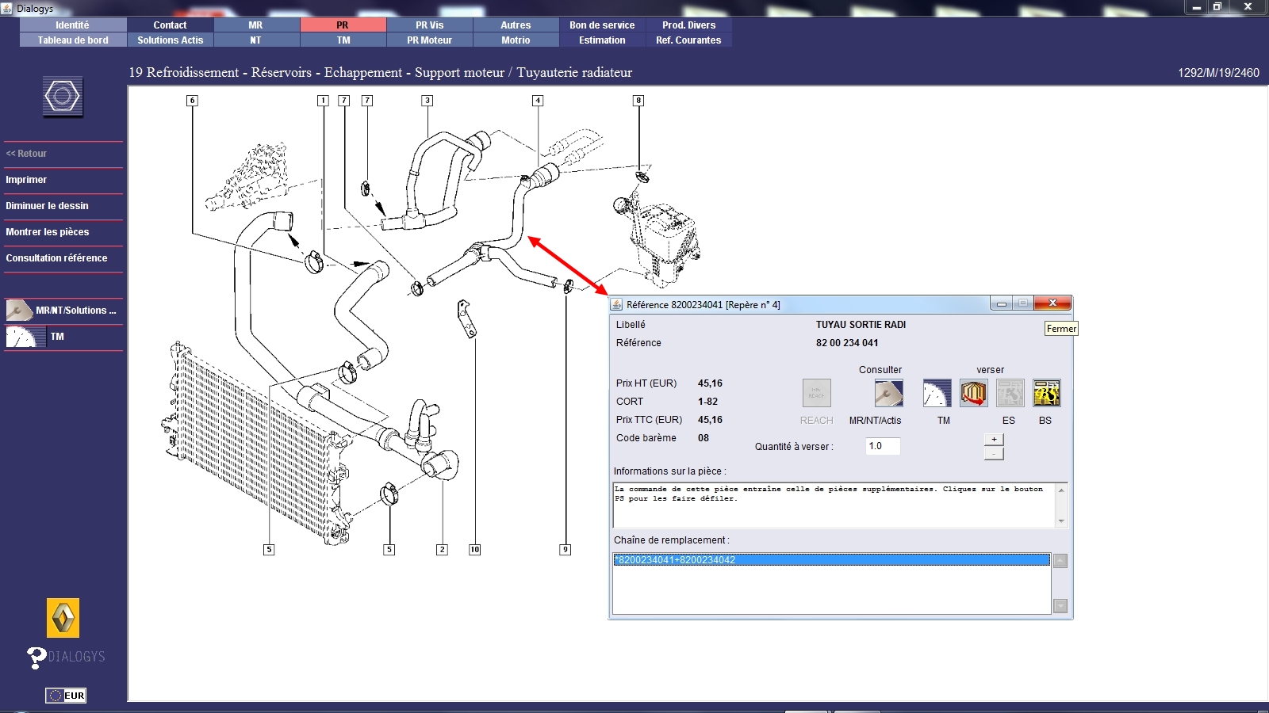
Task: Click the verser basket icon
Action: [973, 393]
